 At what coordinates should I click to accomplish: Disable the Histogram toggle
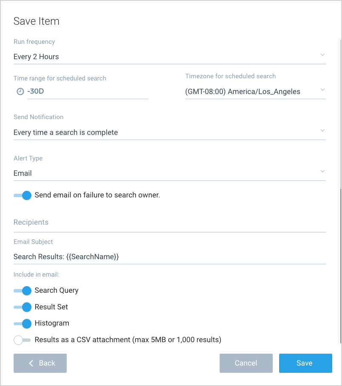coord(23,323)
